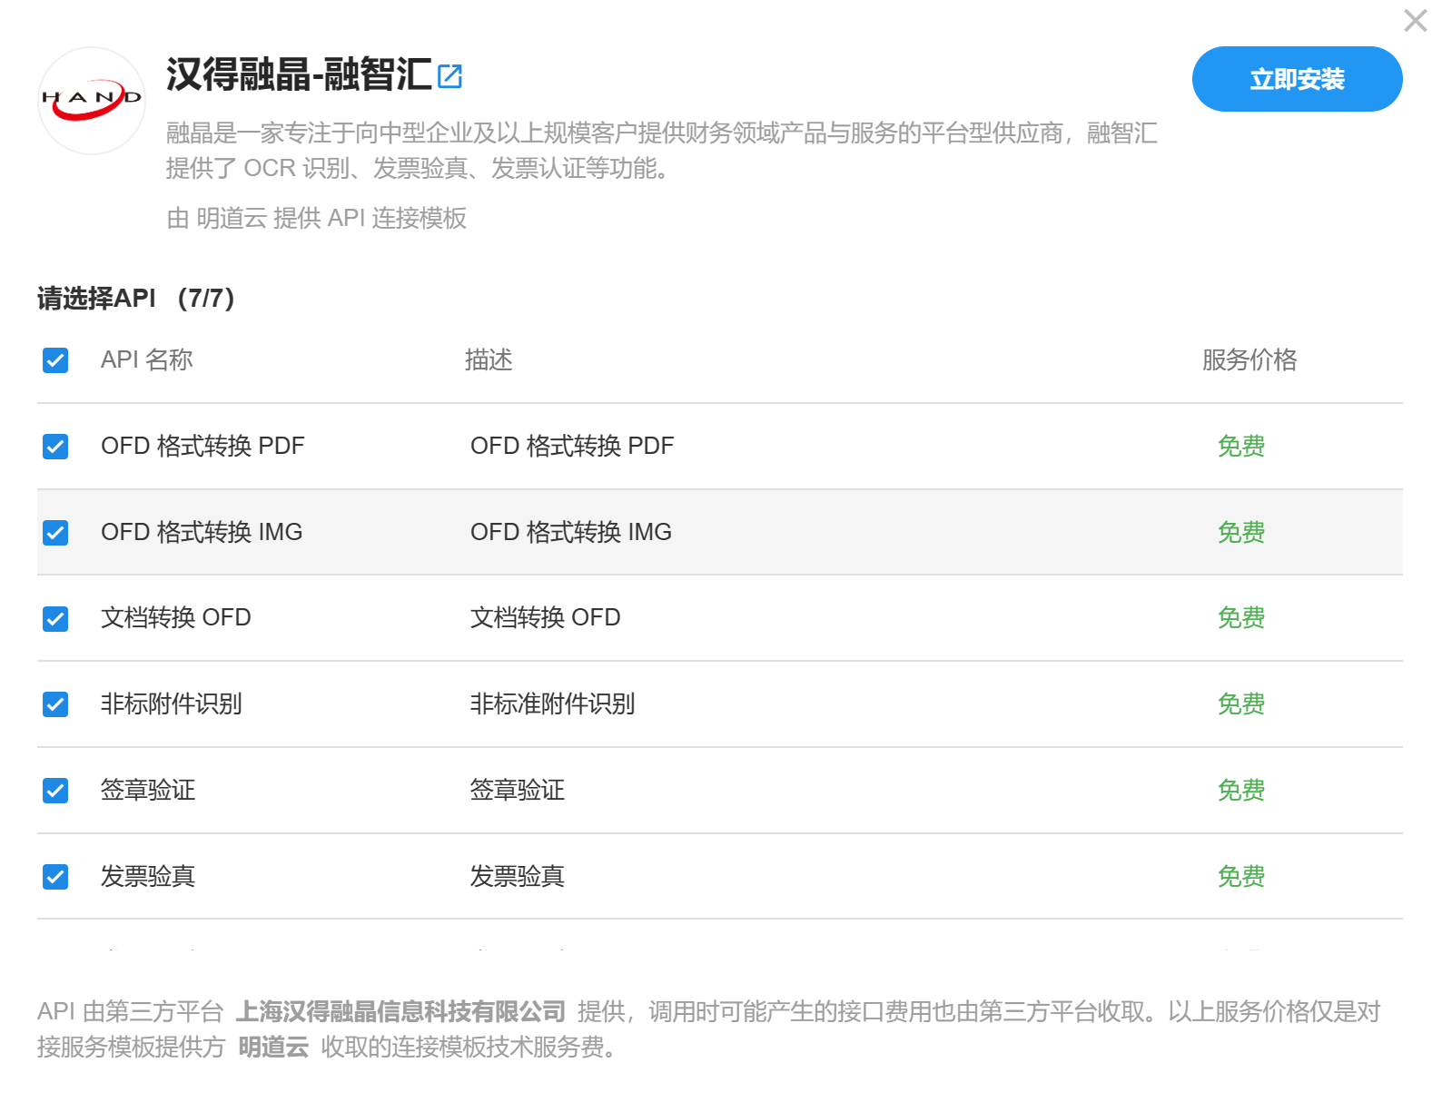1442x1102 pixels.
Task: Disable the 签章验证 API checkbox
Action: click(55, 791)
